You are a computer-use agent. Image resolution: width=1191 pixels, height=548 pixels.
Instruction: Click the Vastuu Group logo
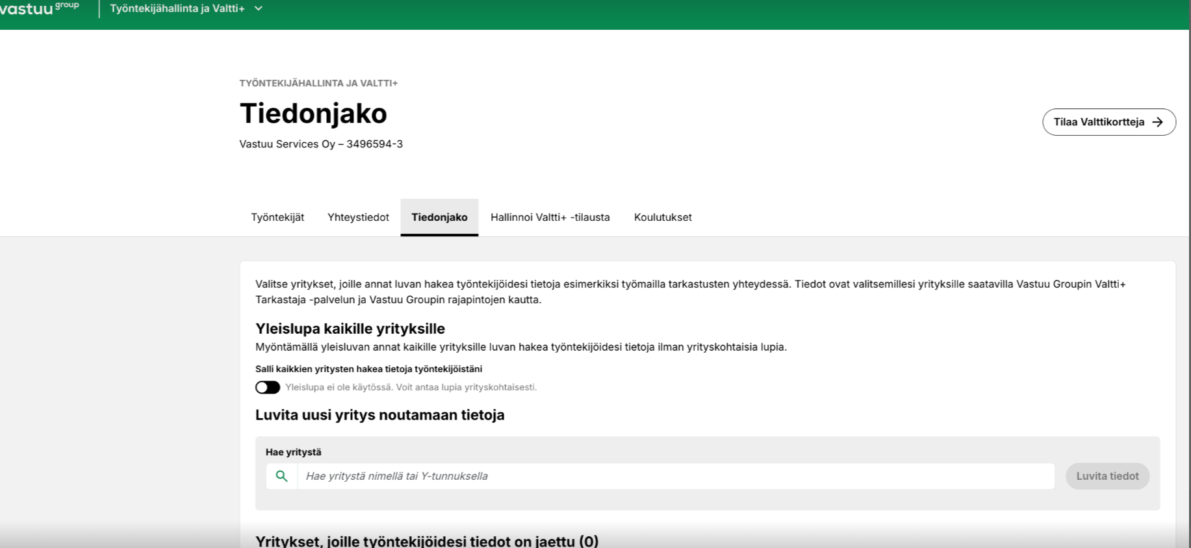[39, 8]
